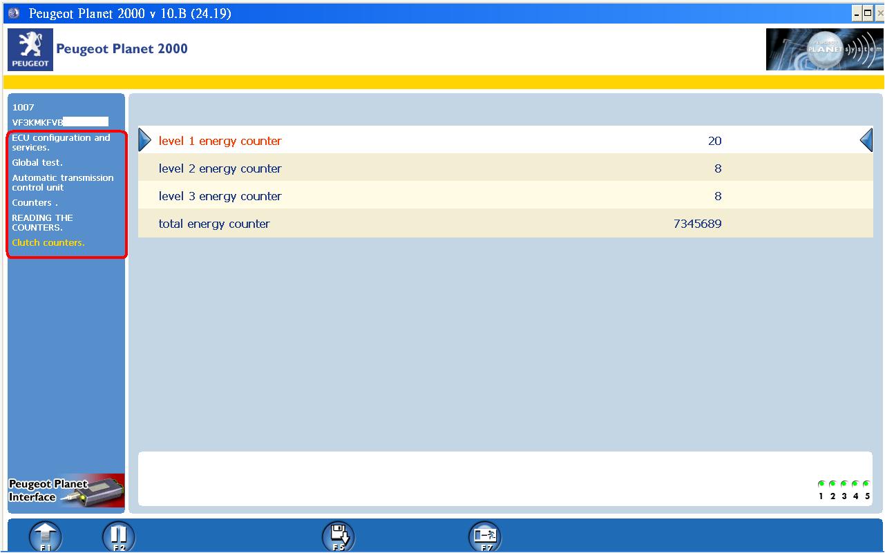The image size is (885, 553).
Task: Select level 2 energy counter row
Action: click(x=505, y=168)
